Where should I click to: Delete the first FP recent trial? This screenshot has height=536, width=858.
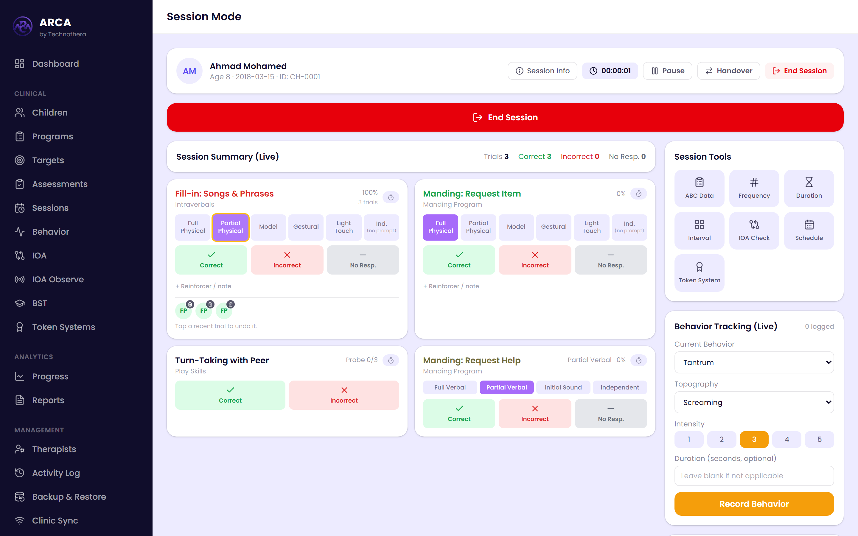(190, 304)
